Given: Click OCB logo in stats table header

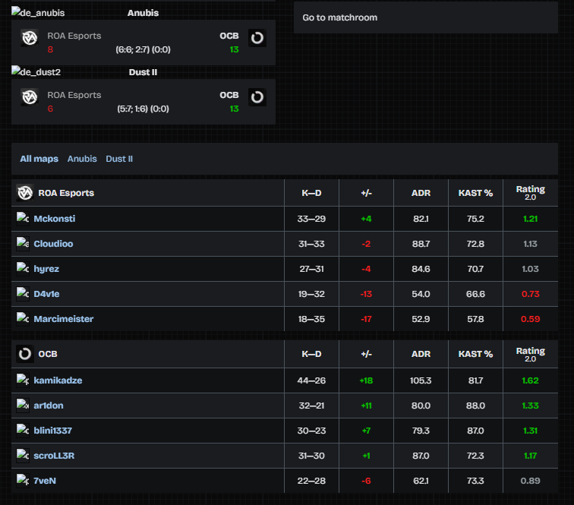Looking at the screenshot, I should 25,354.
